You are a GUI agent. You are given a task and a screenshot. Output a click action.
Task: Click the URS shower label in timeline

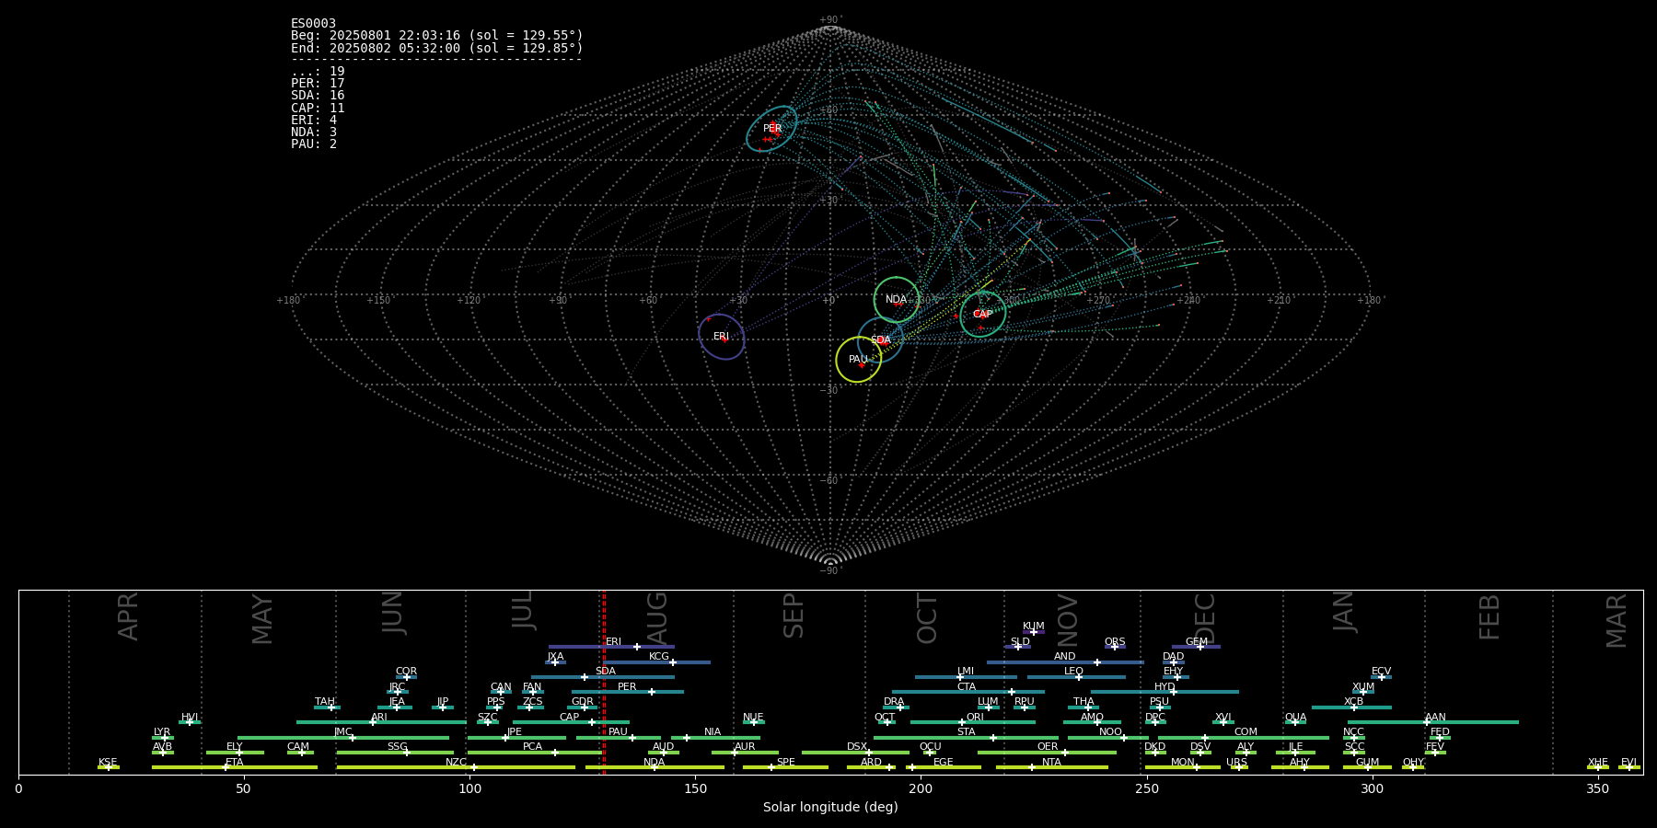[x=1236, y=762]
